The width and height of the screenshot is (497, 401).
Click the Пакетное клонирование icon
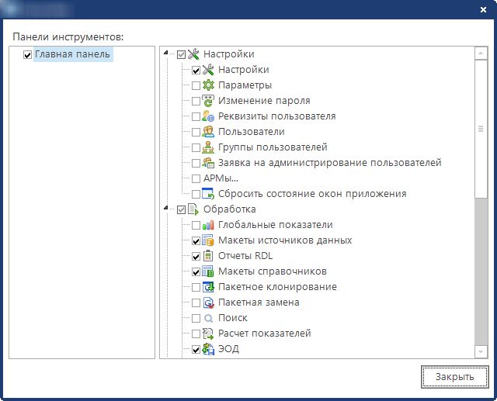coord(208,287)
